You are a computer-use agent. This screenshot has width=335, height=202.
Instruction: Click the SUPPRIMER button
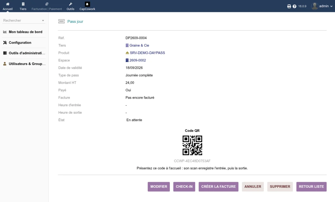click(280, 187)
